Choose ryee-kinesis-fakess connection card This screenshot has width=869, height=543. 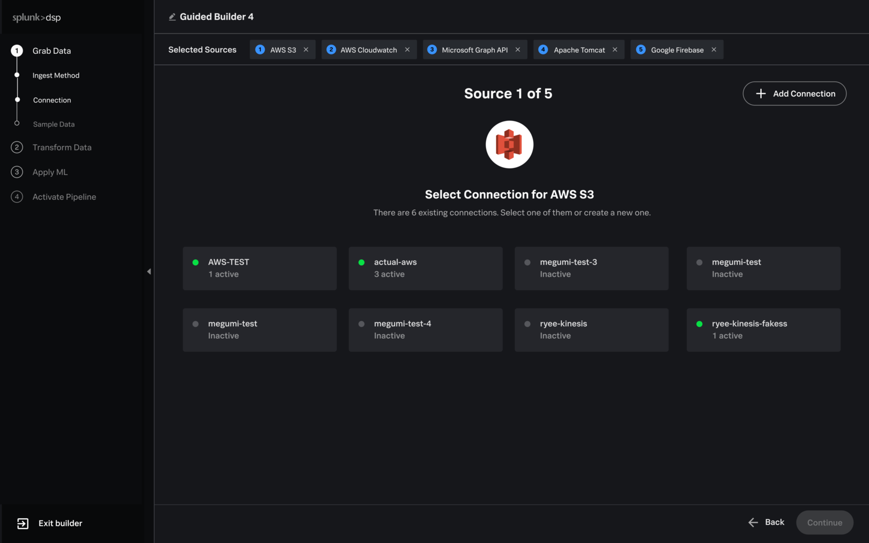(x=764, y=330)
